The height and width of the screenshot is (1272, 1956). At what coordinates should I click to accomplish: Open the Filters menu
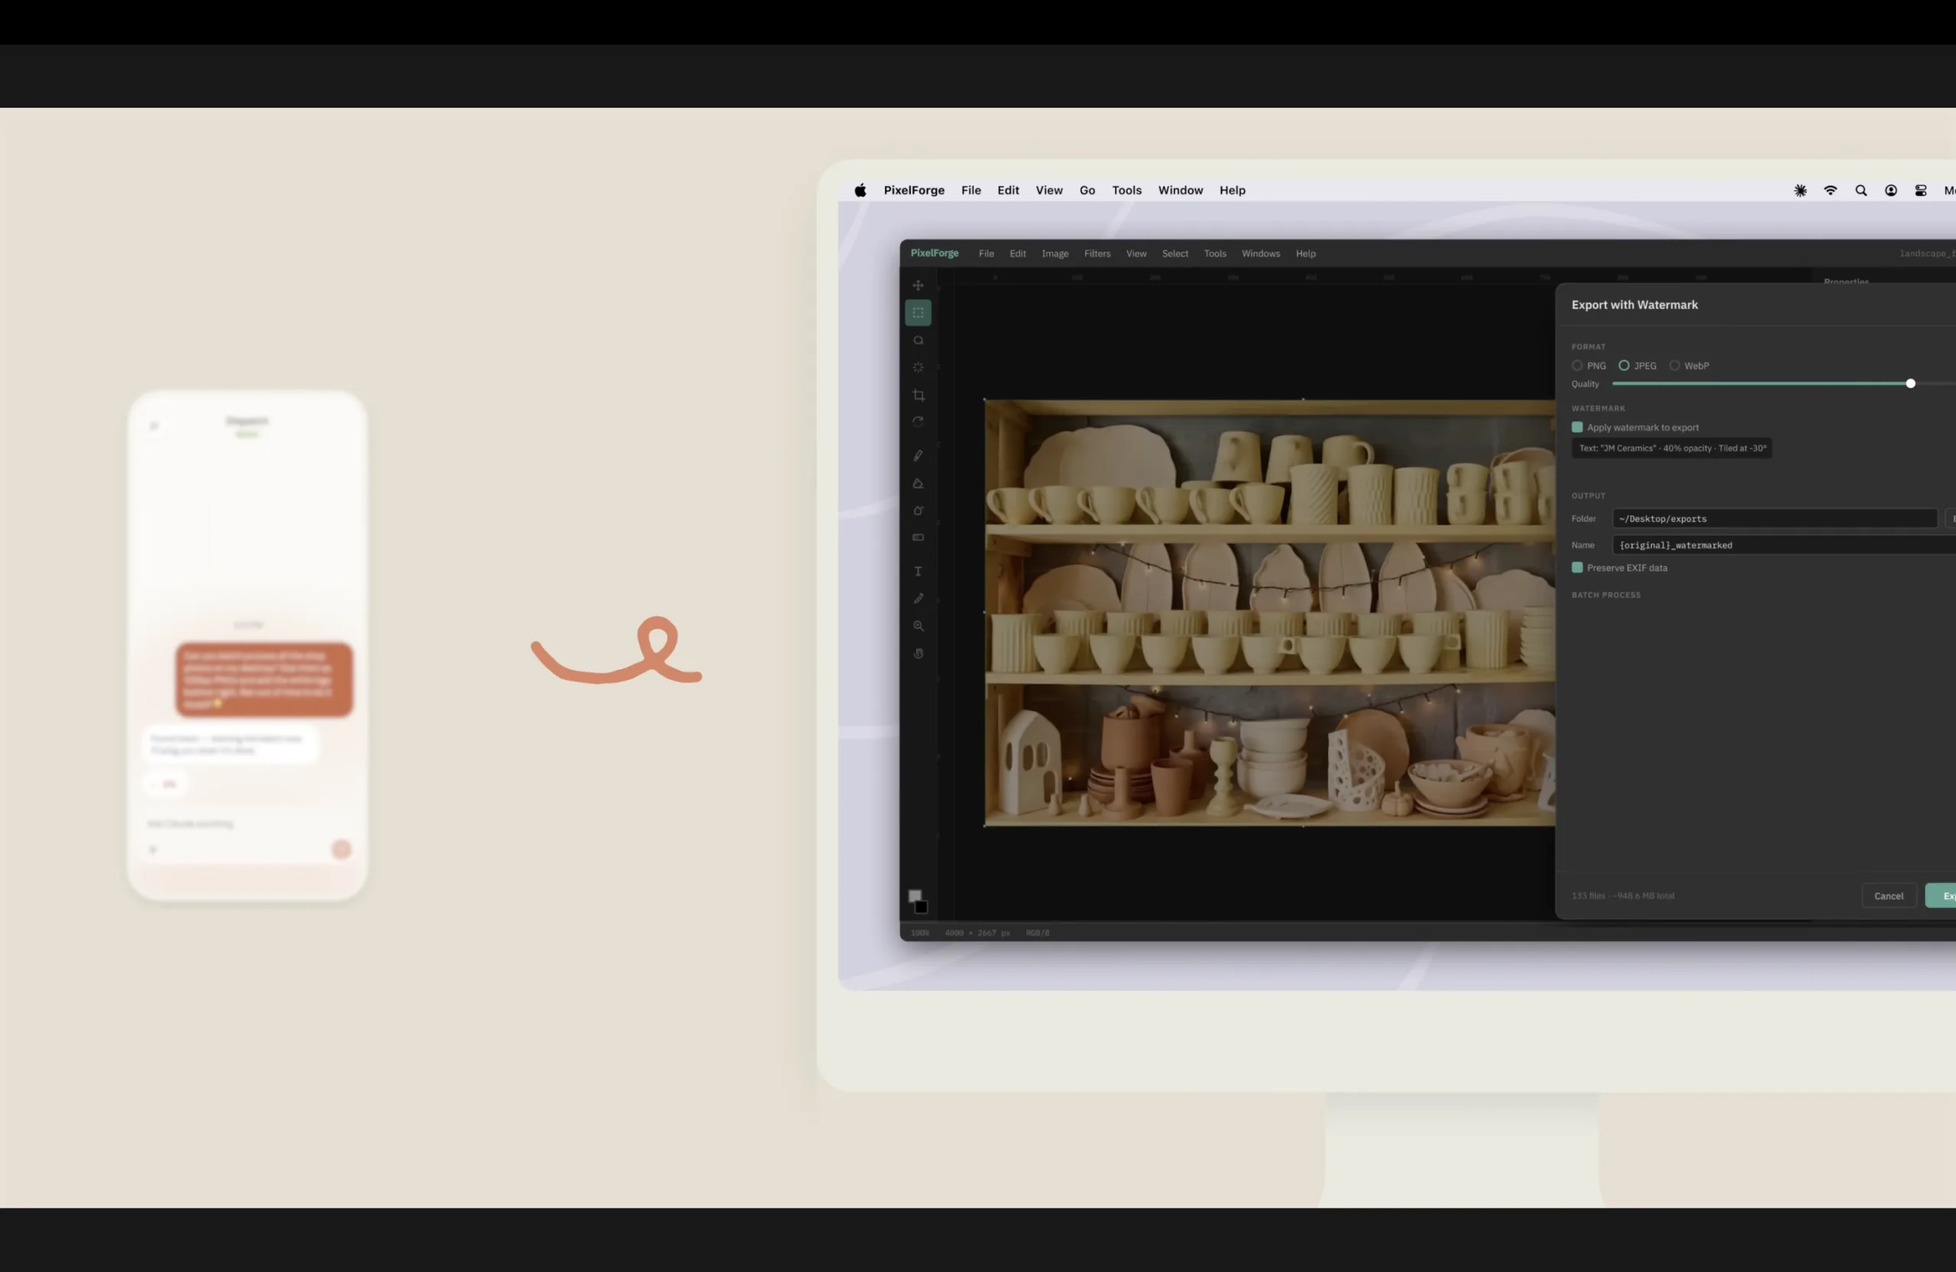(1096, 254)
